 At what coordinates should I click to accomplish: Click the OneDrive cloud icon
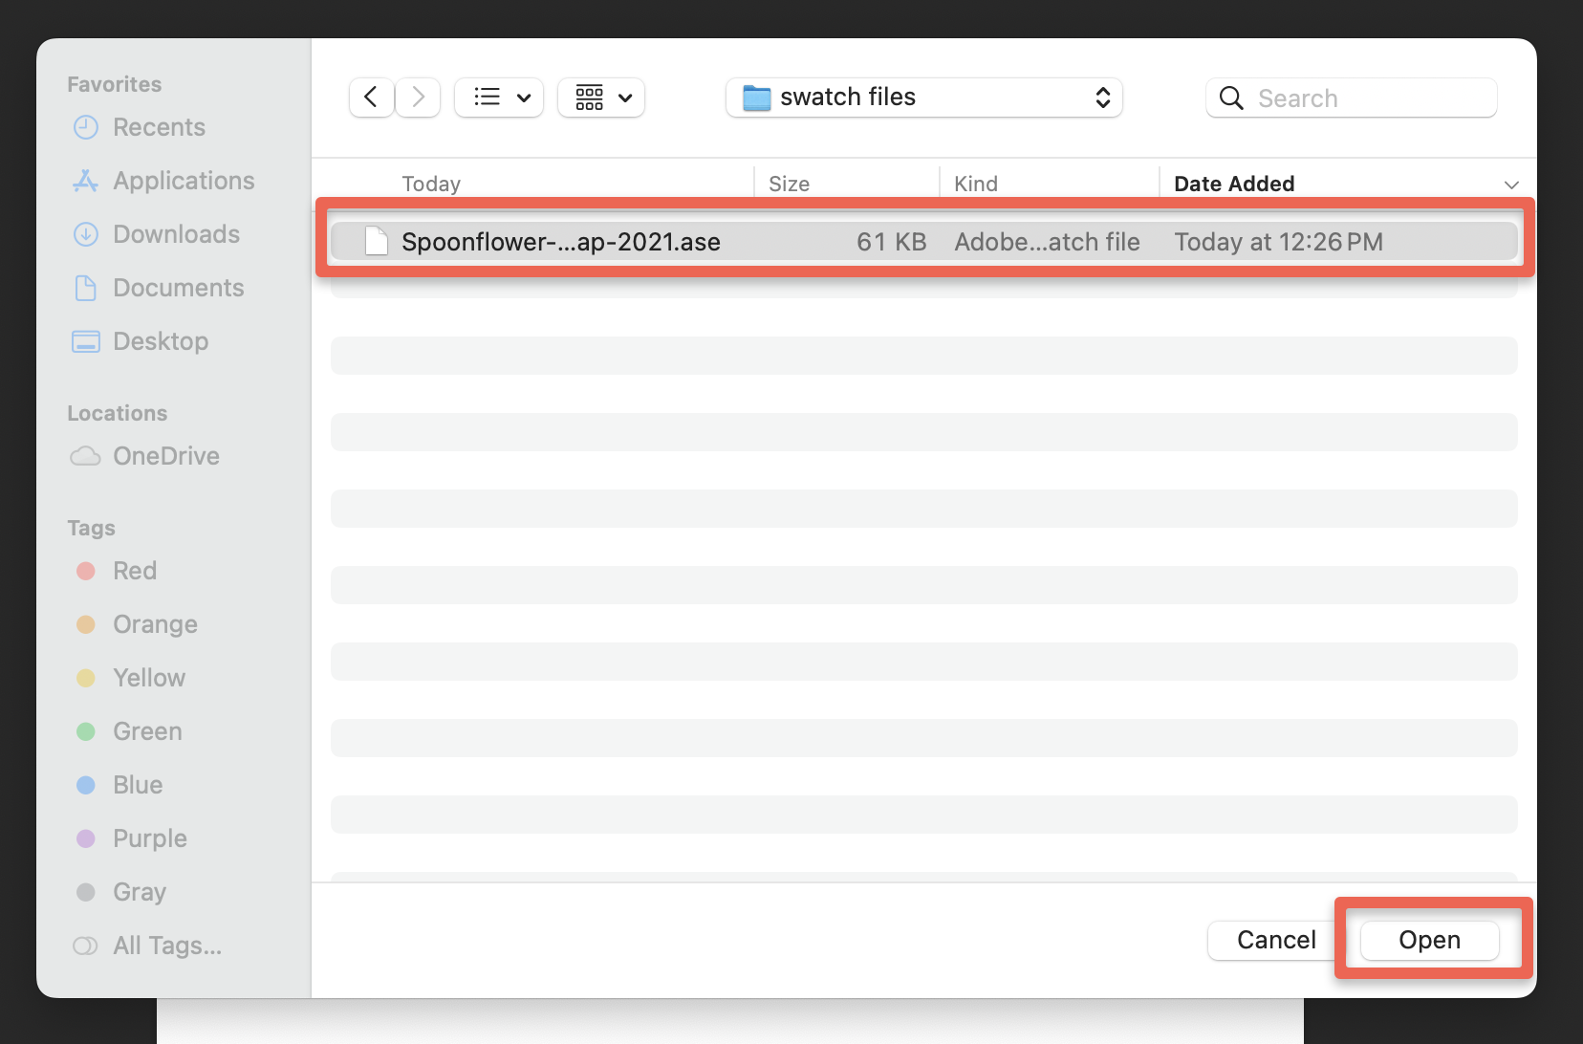(x=85, y=456)
